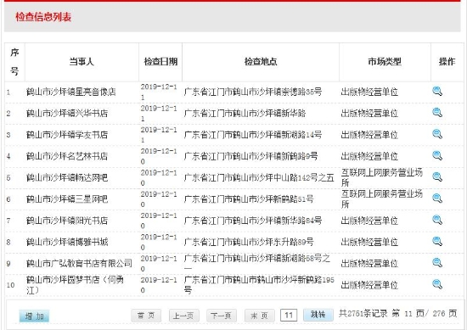Screen dimensions: 467x330
Task: Click address ending 新湖路58号之一
Action: [x=257, y=263]
